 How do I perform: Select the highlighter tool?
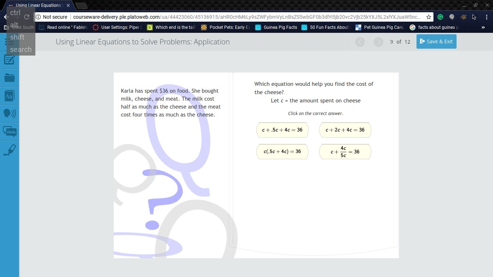(x=9, y=150)
